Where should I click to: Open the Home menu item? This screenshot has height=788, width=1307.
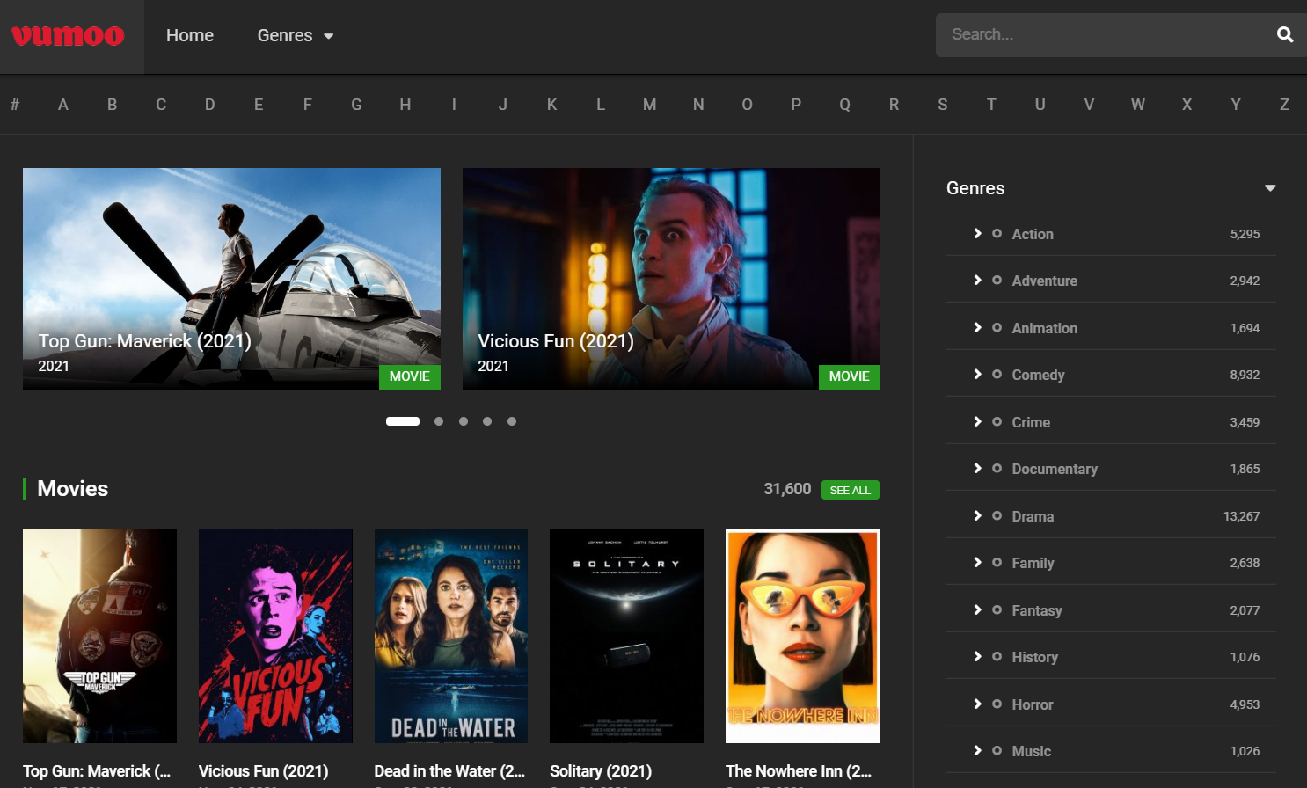point(190,35)
